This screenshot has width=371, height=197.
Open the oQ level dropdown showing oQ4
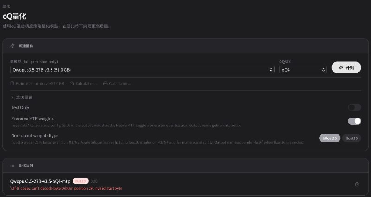pos(303,70)
